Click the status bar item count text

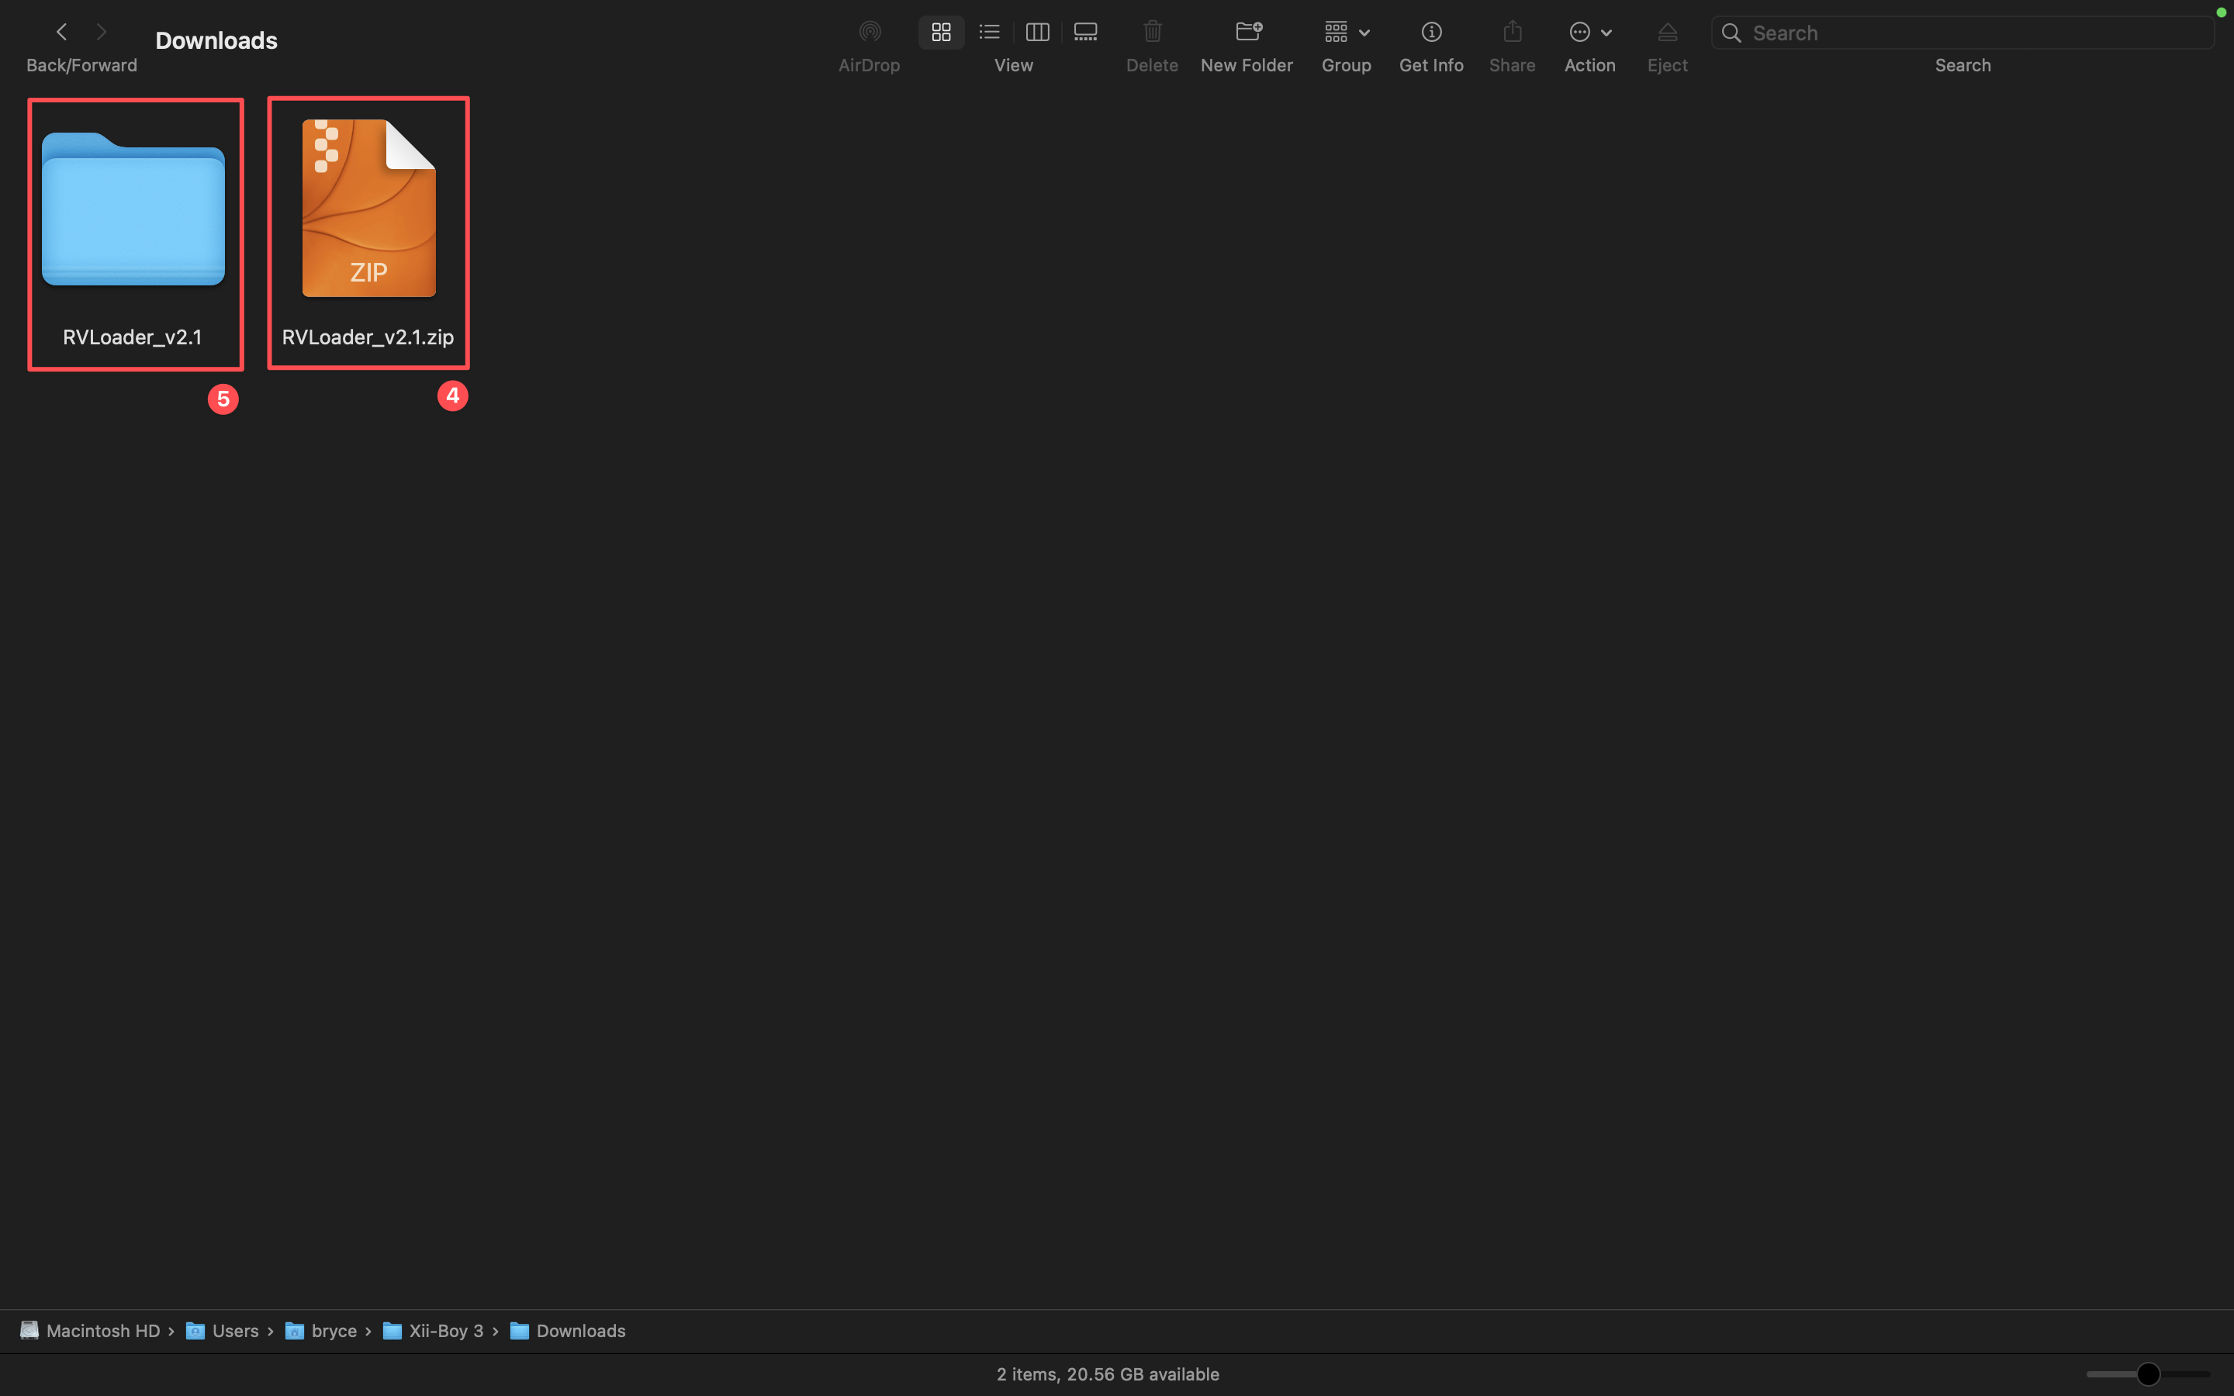tap(1108, 1374)
